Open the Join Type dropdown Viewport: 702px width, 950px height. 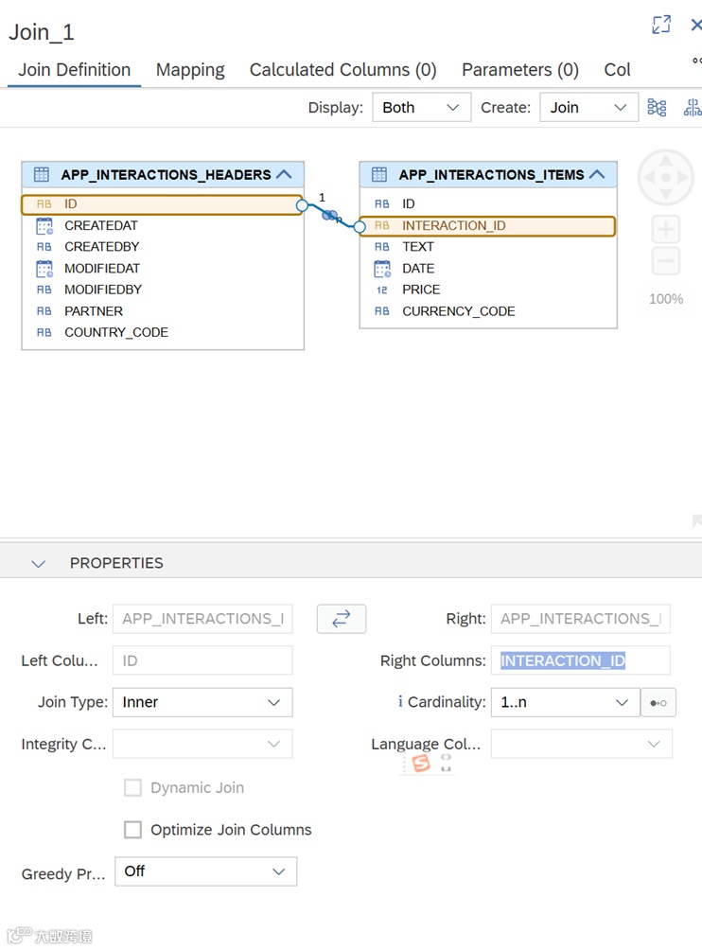pyautogui.click(x=202, y=702)
